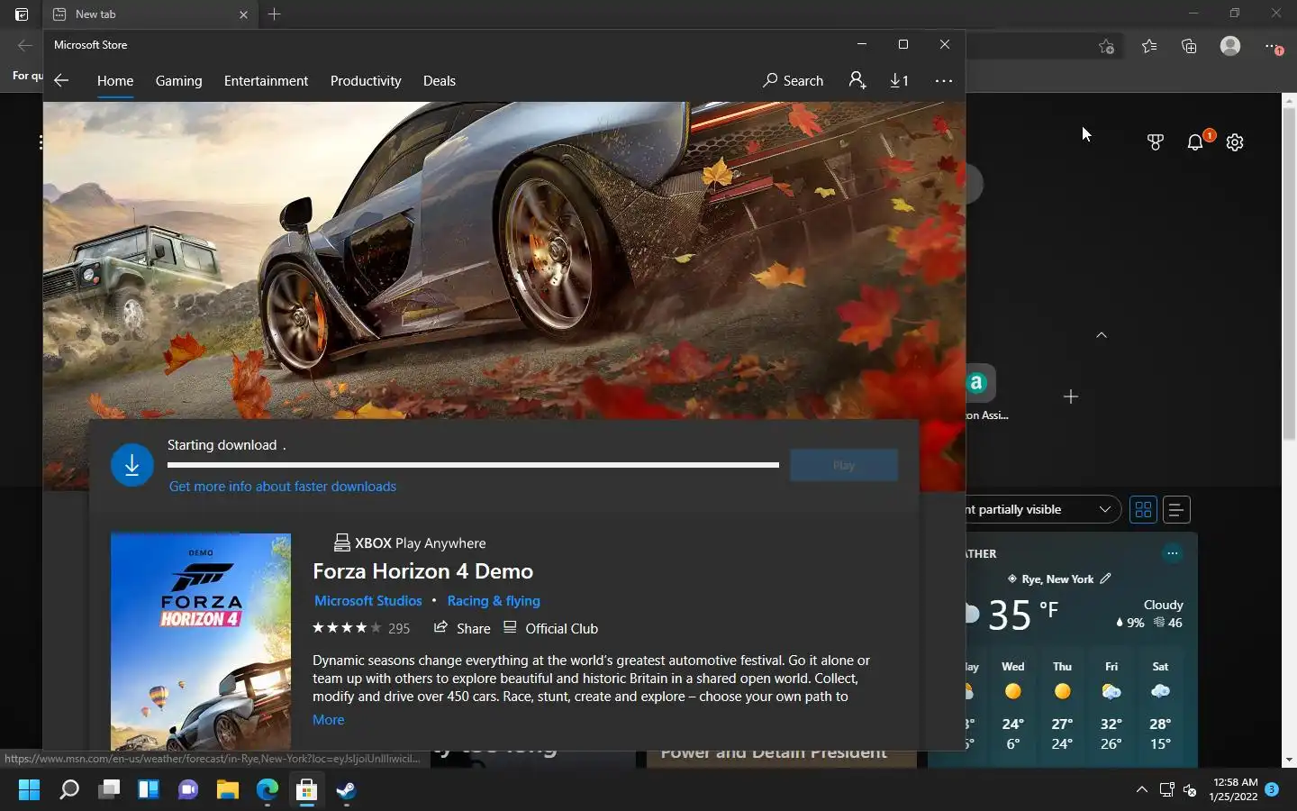
Task: Go back in Microsoft Store
Action: 61,80
